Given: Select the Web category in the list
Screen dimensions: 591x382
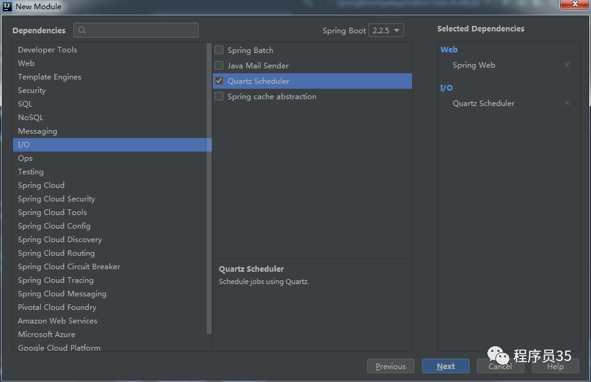Looking at the screenshot, I should pos(110,63).
